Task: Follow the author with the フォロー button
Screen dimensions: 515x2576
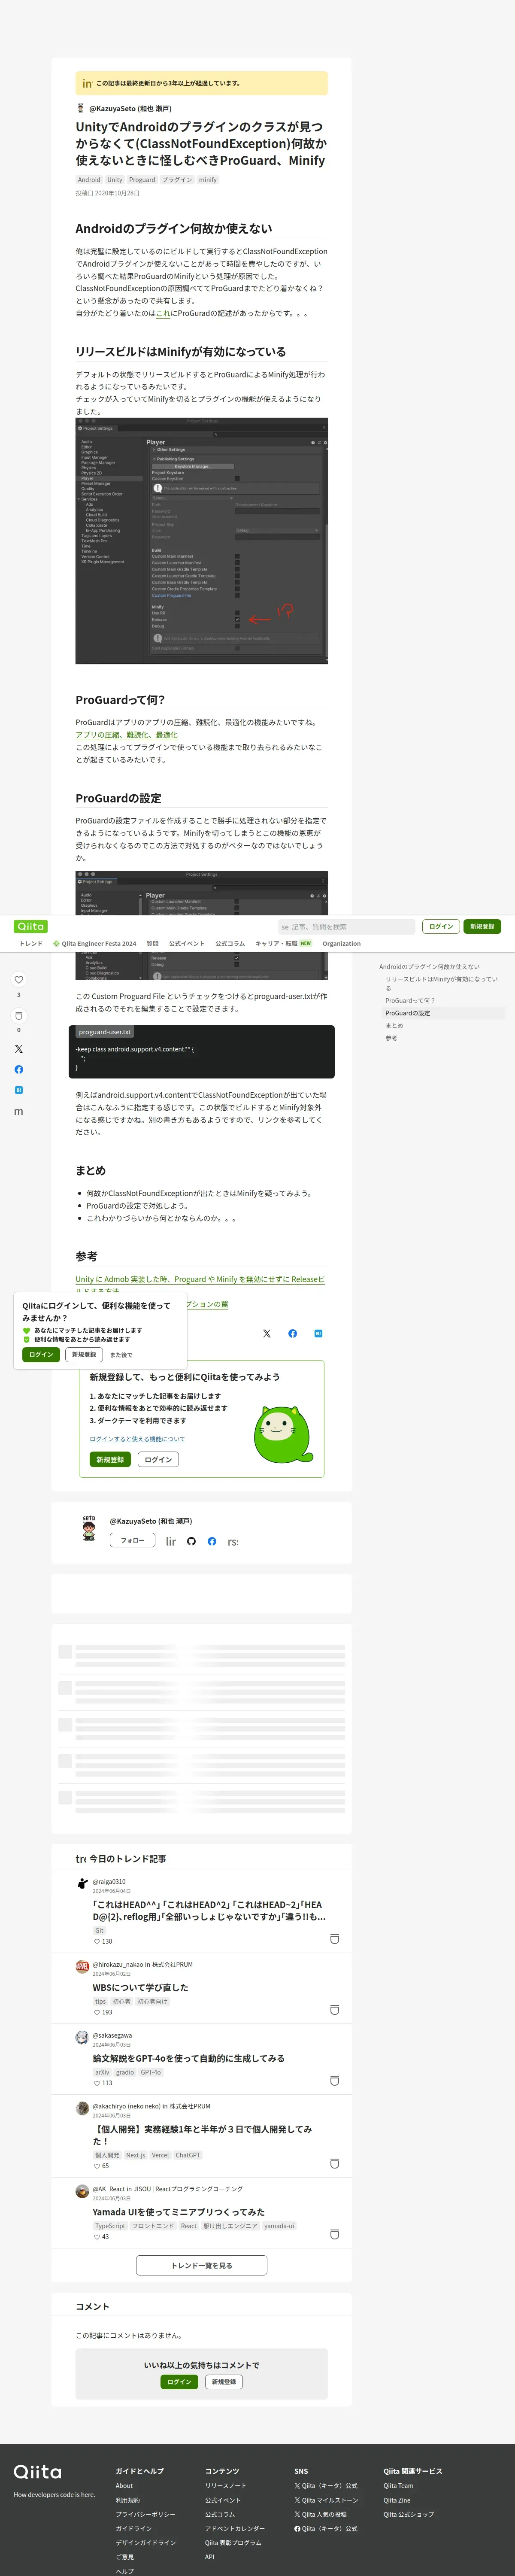Action: (x=132, y=1540)
